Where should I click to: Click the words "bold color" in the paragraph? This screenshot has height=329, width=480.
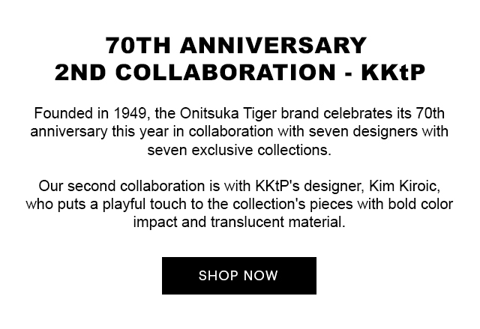coord(422,204)
